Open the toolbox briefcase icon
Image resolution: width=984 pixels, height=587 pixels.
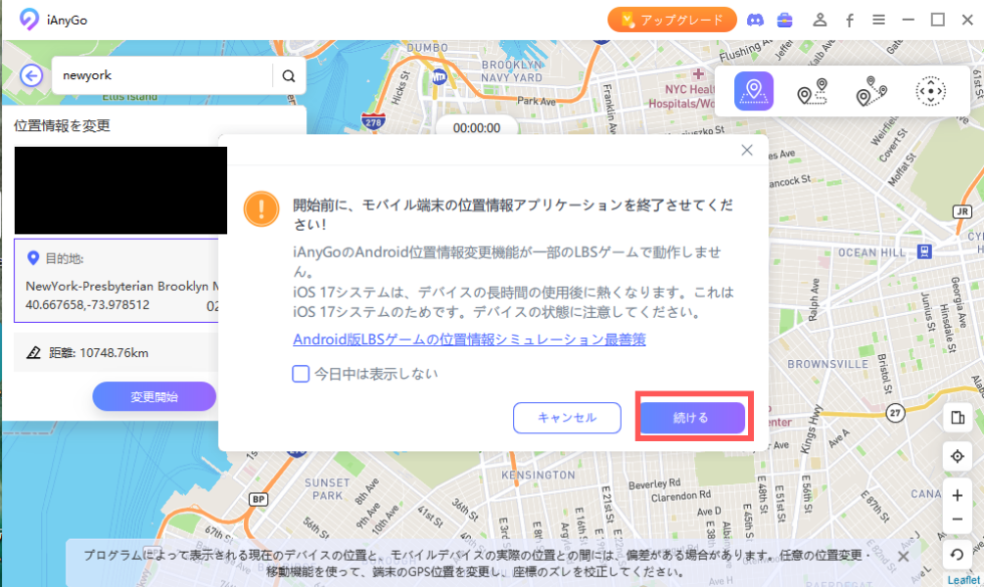pyautogui.click(x=784, y=20)
